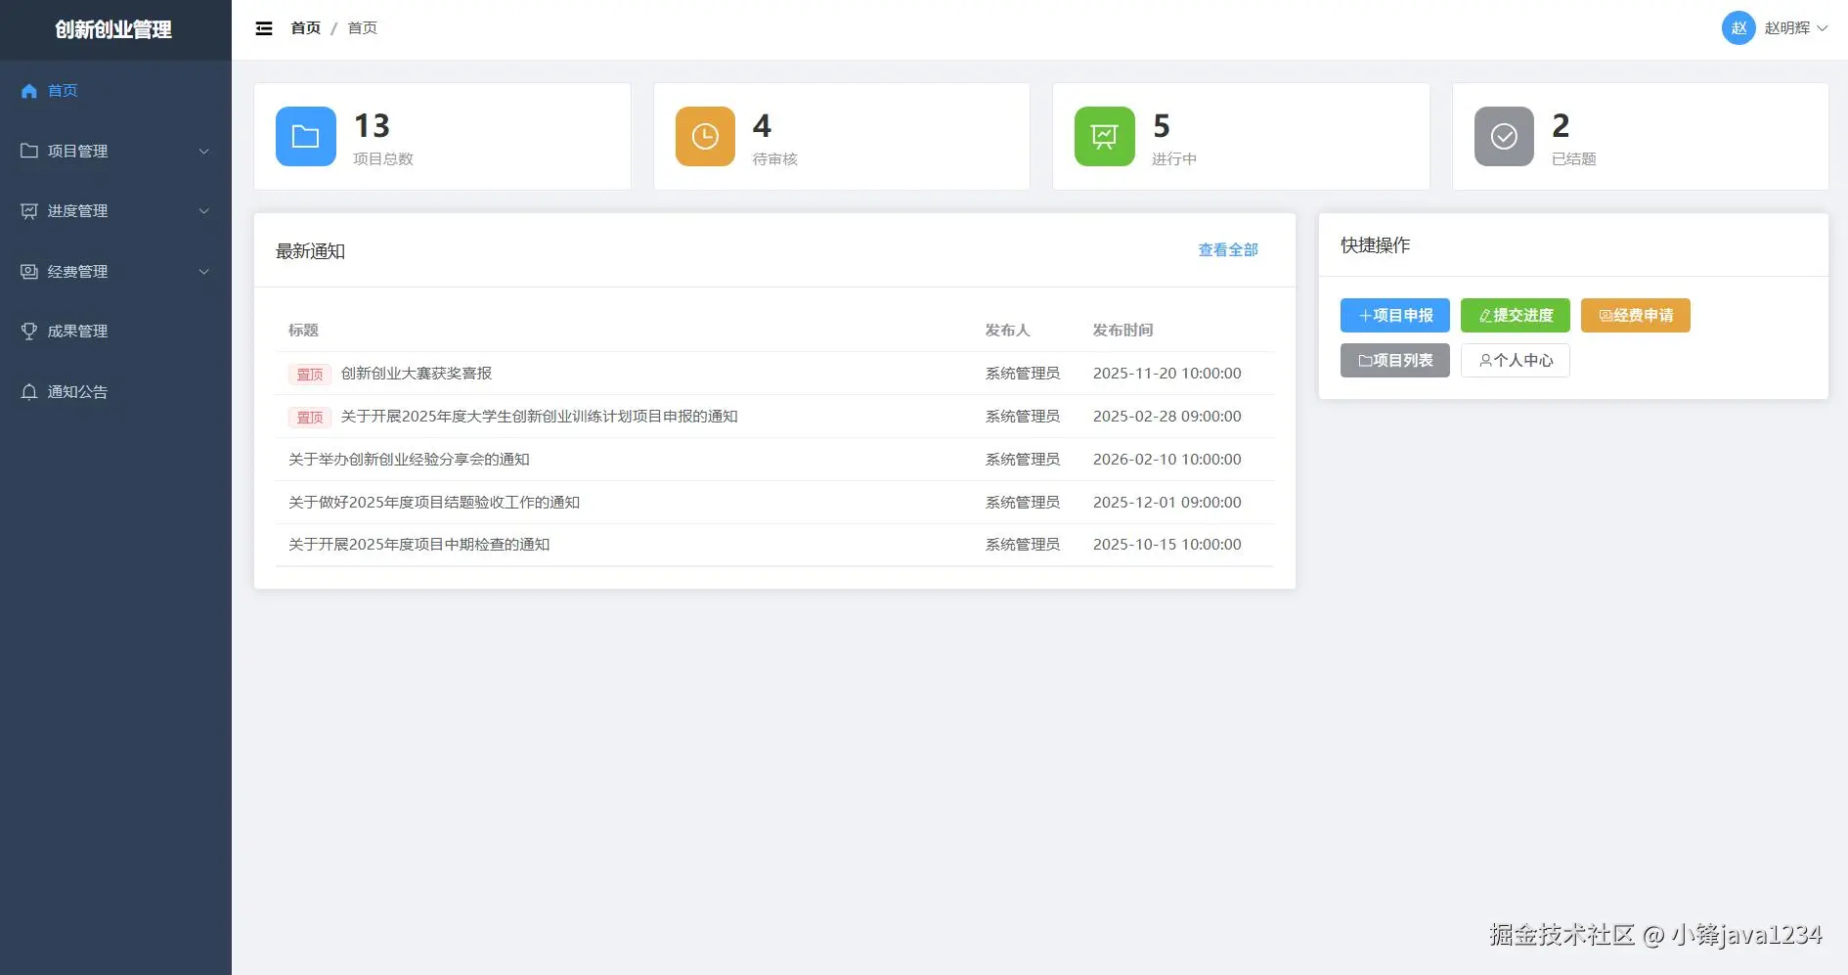This screenshot has width=1848, height=975.
Task: Click the 发布人 column header
Action: [x=1007, y=331]
